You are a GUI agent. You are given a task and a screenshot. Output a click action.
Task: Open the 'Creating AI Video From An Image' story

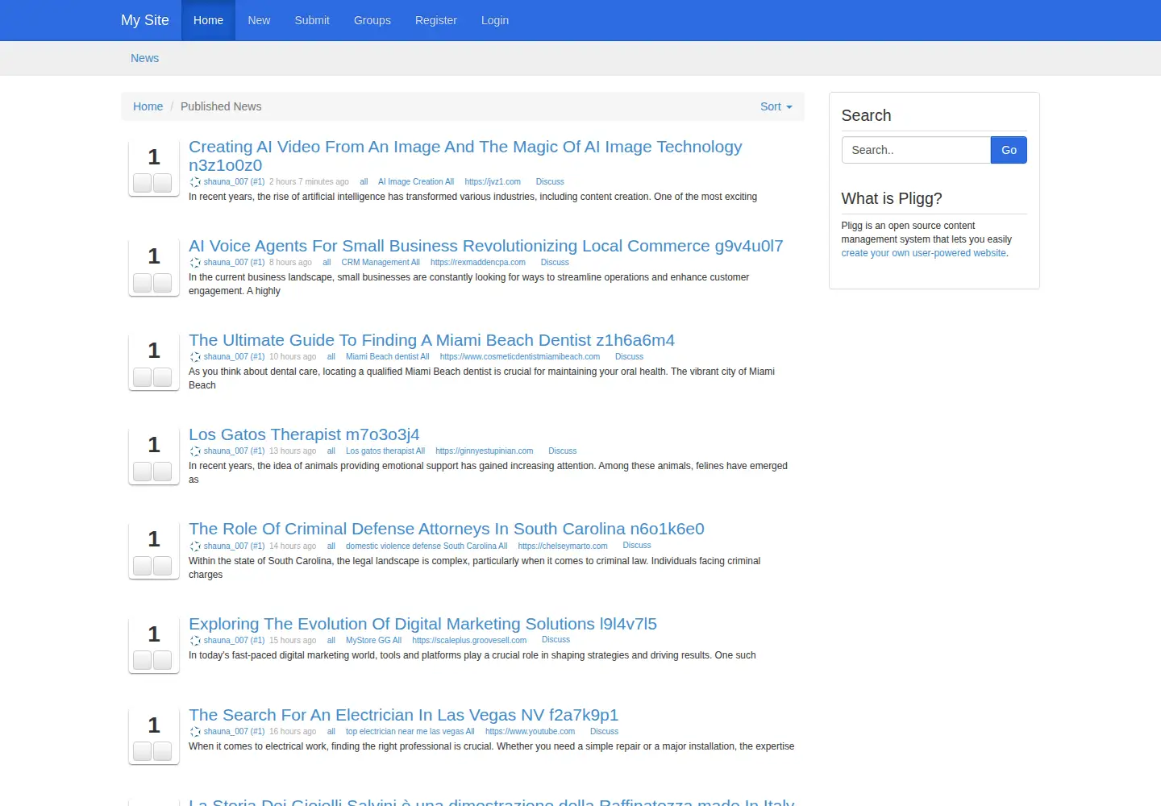click(465, 156)
